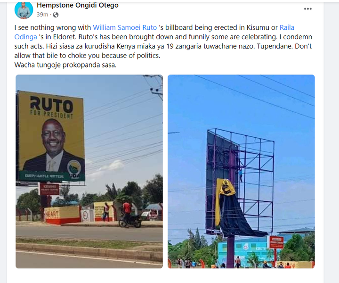Click the Wacha tungoje prokopanda sasa text line
Viewport: 339px width, 283px height.
click(x=65, y=65)
